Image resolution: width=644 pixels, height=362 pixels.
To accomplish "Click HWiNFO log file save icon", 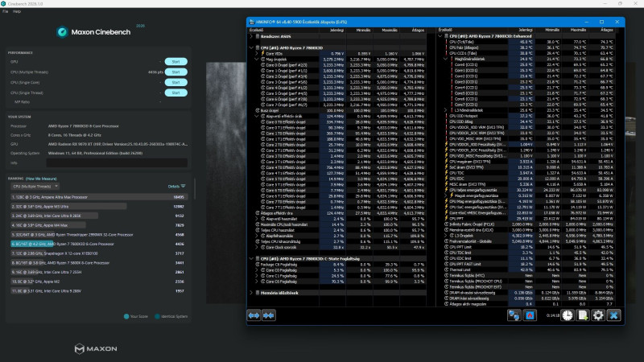I will tap(583, 315).
